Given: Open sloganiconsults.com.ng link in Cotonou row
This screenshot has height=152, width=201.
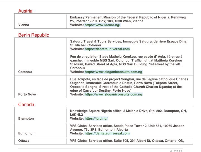Looking at the screenshot, I should pos(113,72).
